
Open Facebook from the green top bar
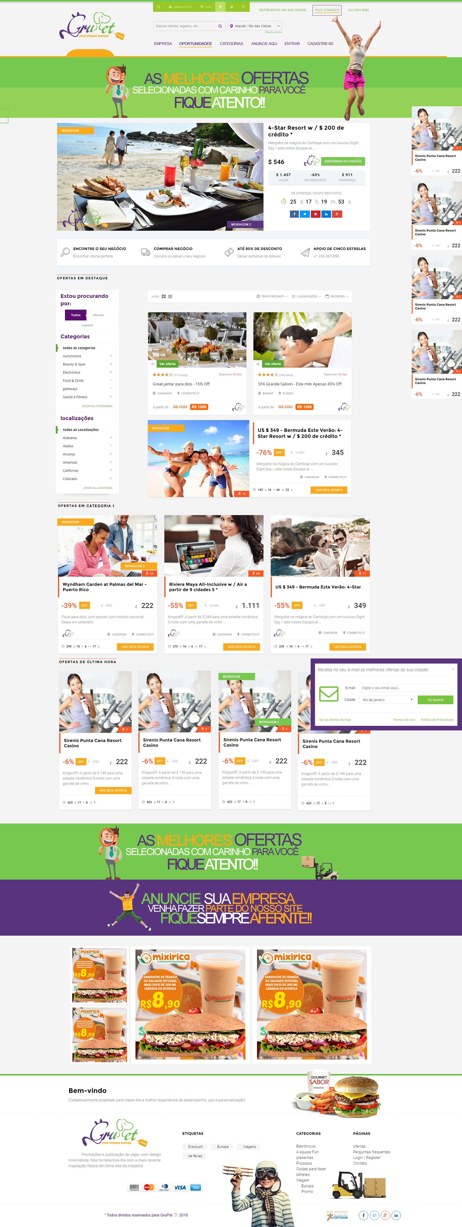click(221, 7)
